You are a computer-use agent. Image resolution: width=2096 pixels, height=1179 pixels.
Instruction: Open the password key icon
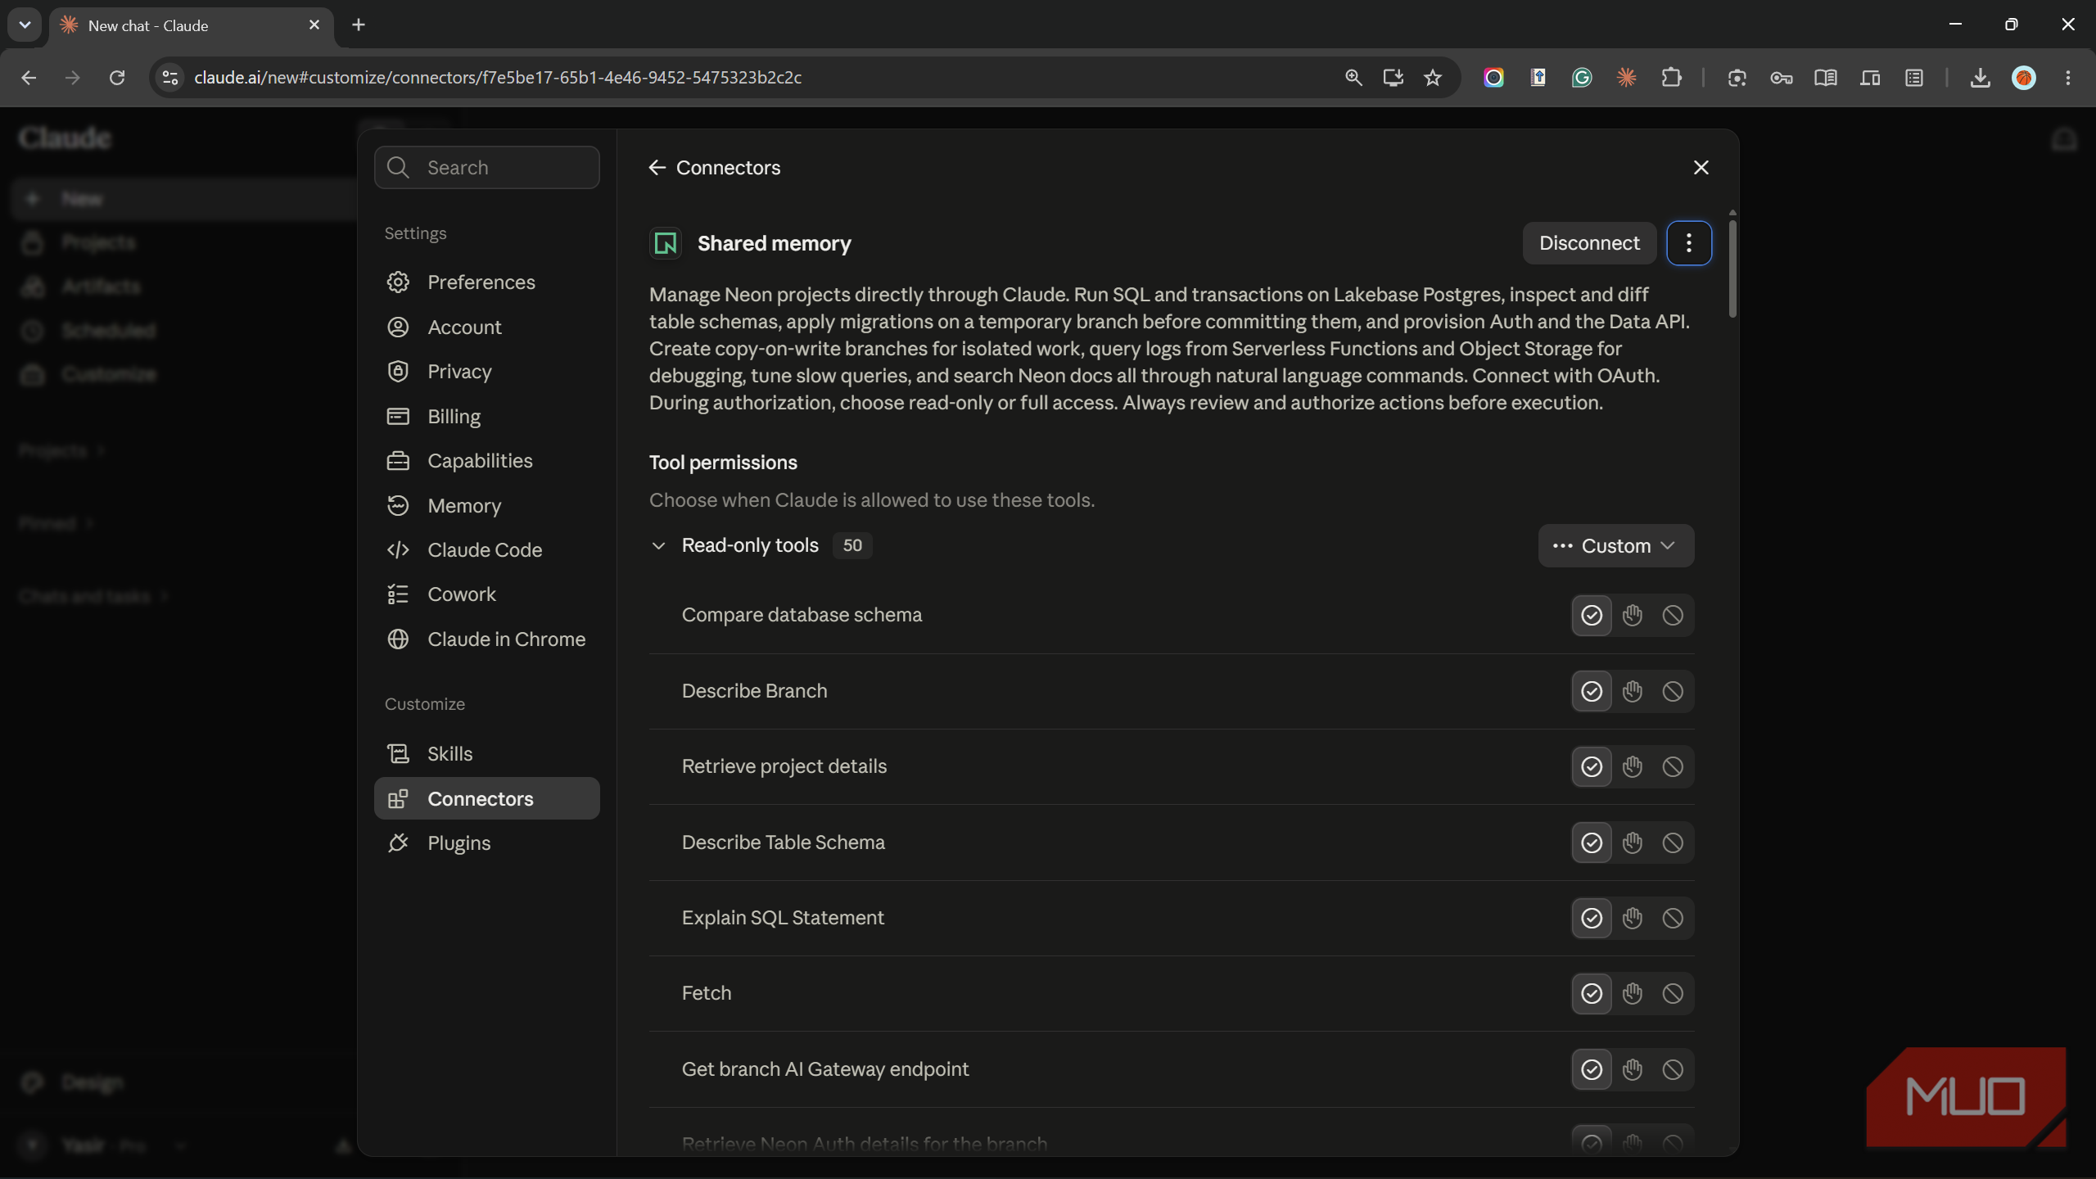1782,78
